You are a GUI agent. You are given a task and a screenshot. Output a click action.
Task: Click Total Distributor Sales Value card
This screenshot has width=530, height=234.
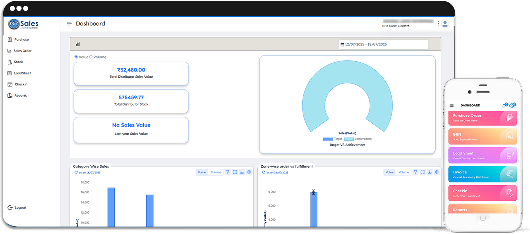coord(131,73)
